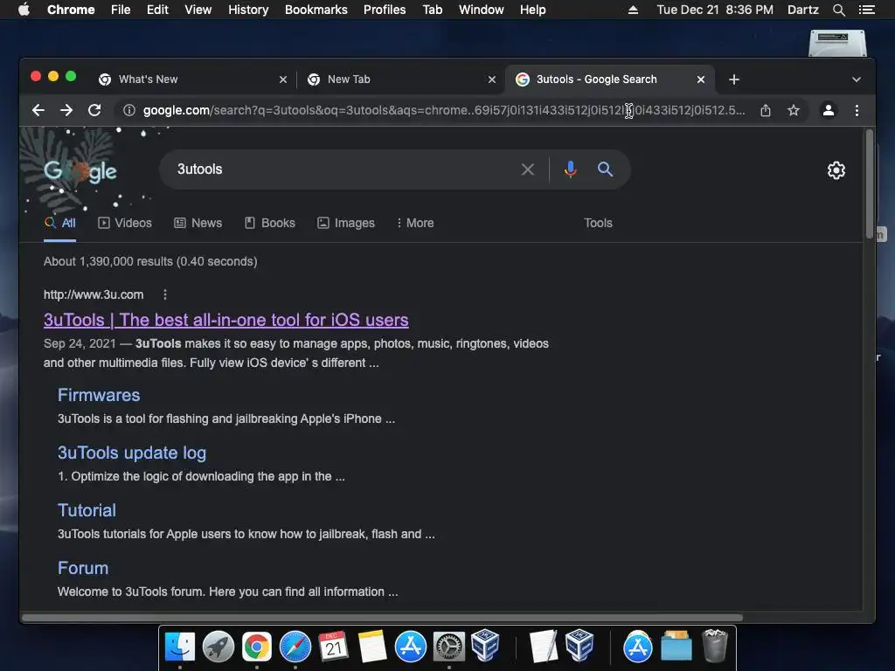Image resolution: width=895 pixels, height=671 pixels.
Task: Launch Launchpad rocket in Dock
Action: 218,647
